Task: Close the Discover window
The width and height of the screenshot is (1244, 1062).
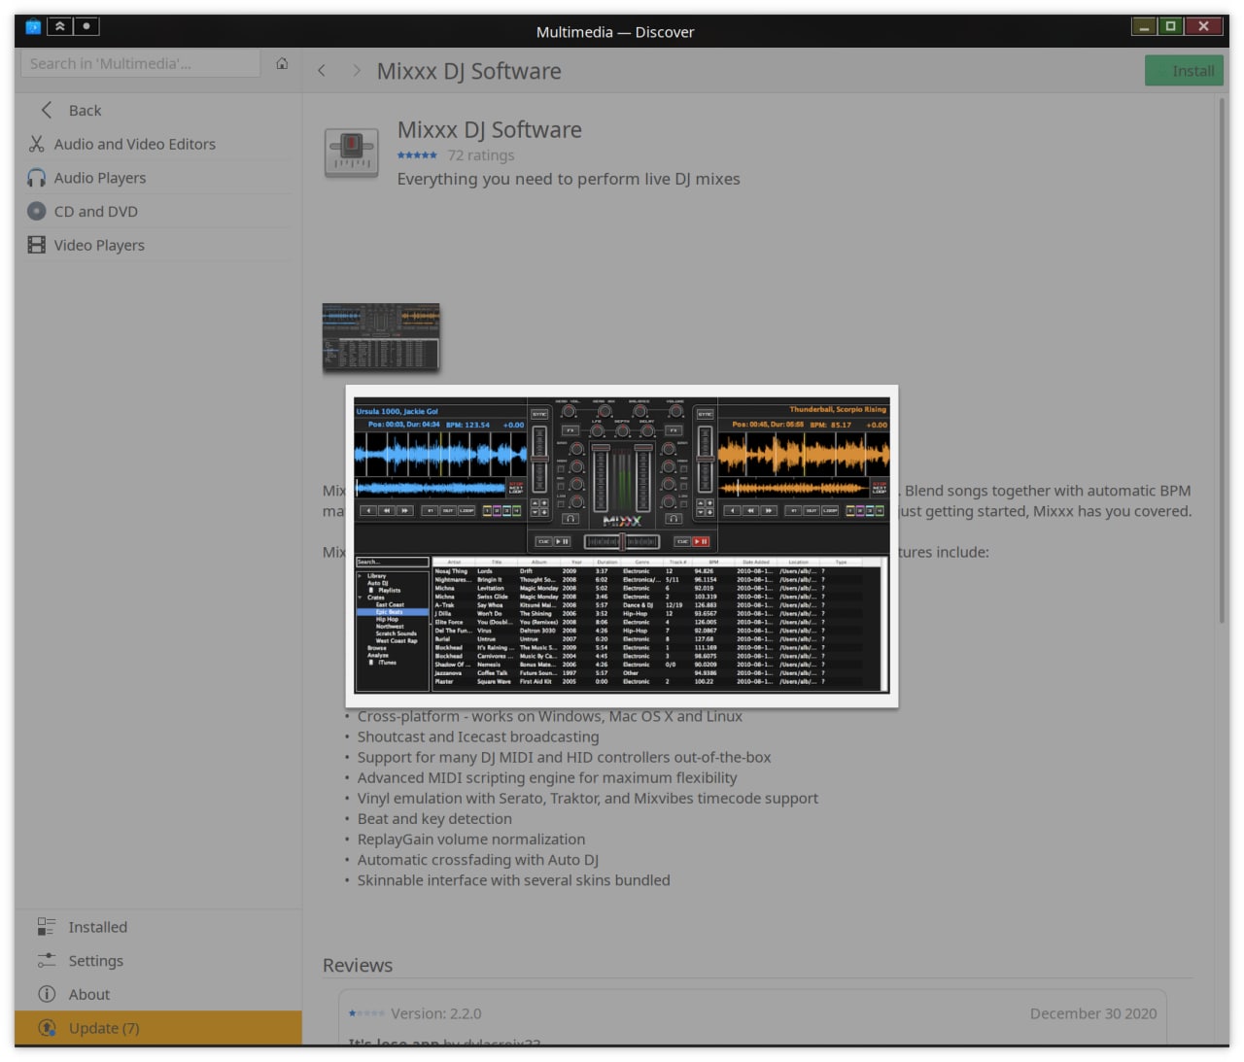Action: pos(1204,26)
